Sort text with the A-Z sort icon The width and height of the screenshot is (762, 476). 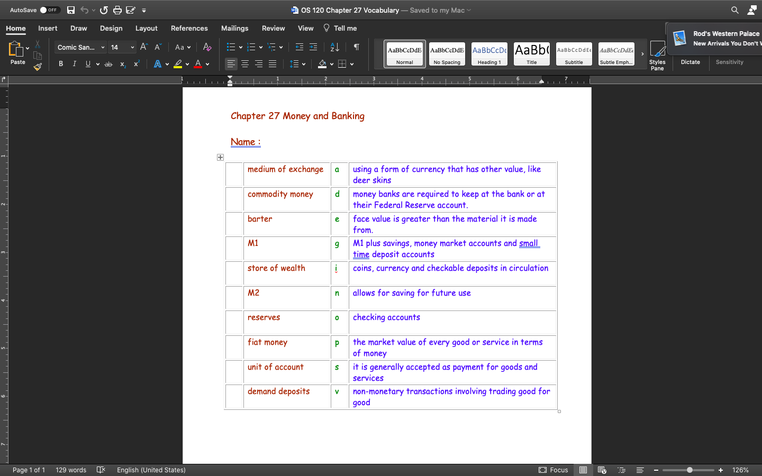pos(334,47)
